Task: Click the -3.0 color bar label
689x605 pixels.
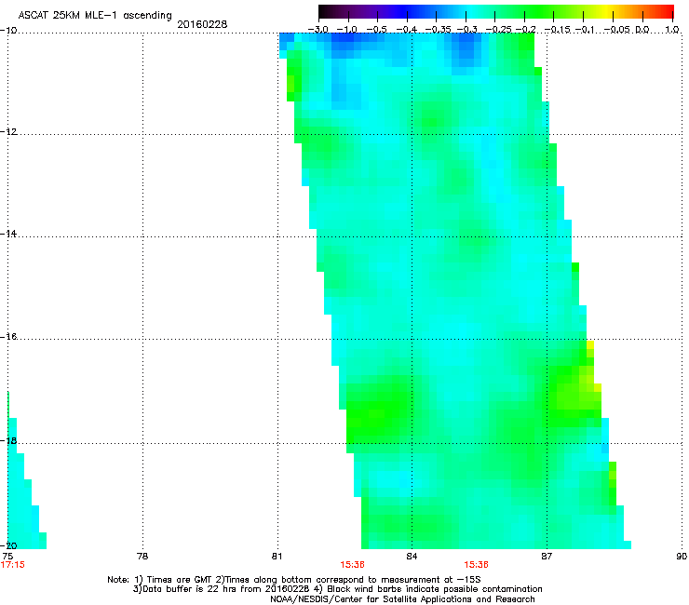Action: 318,30
